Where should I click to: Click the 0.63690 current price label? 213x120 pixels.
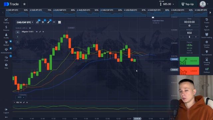coord(174,59)
